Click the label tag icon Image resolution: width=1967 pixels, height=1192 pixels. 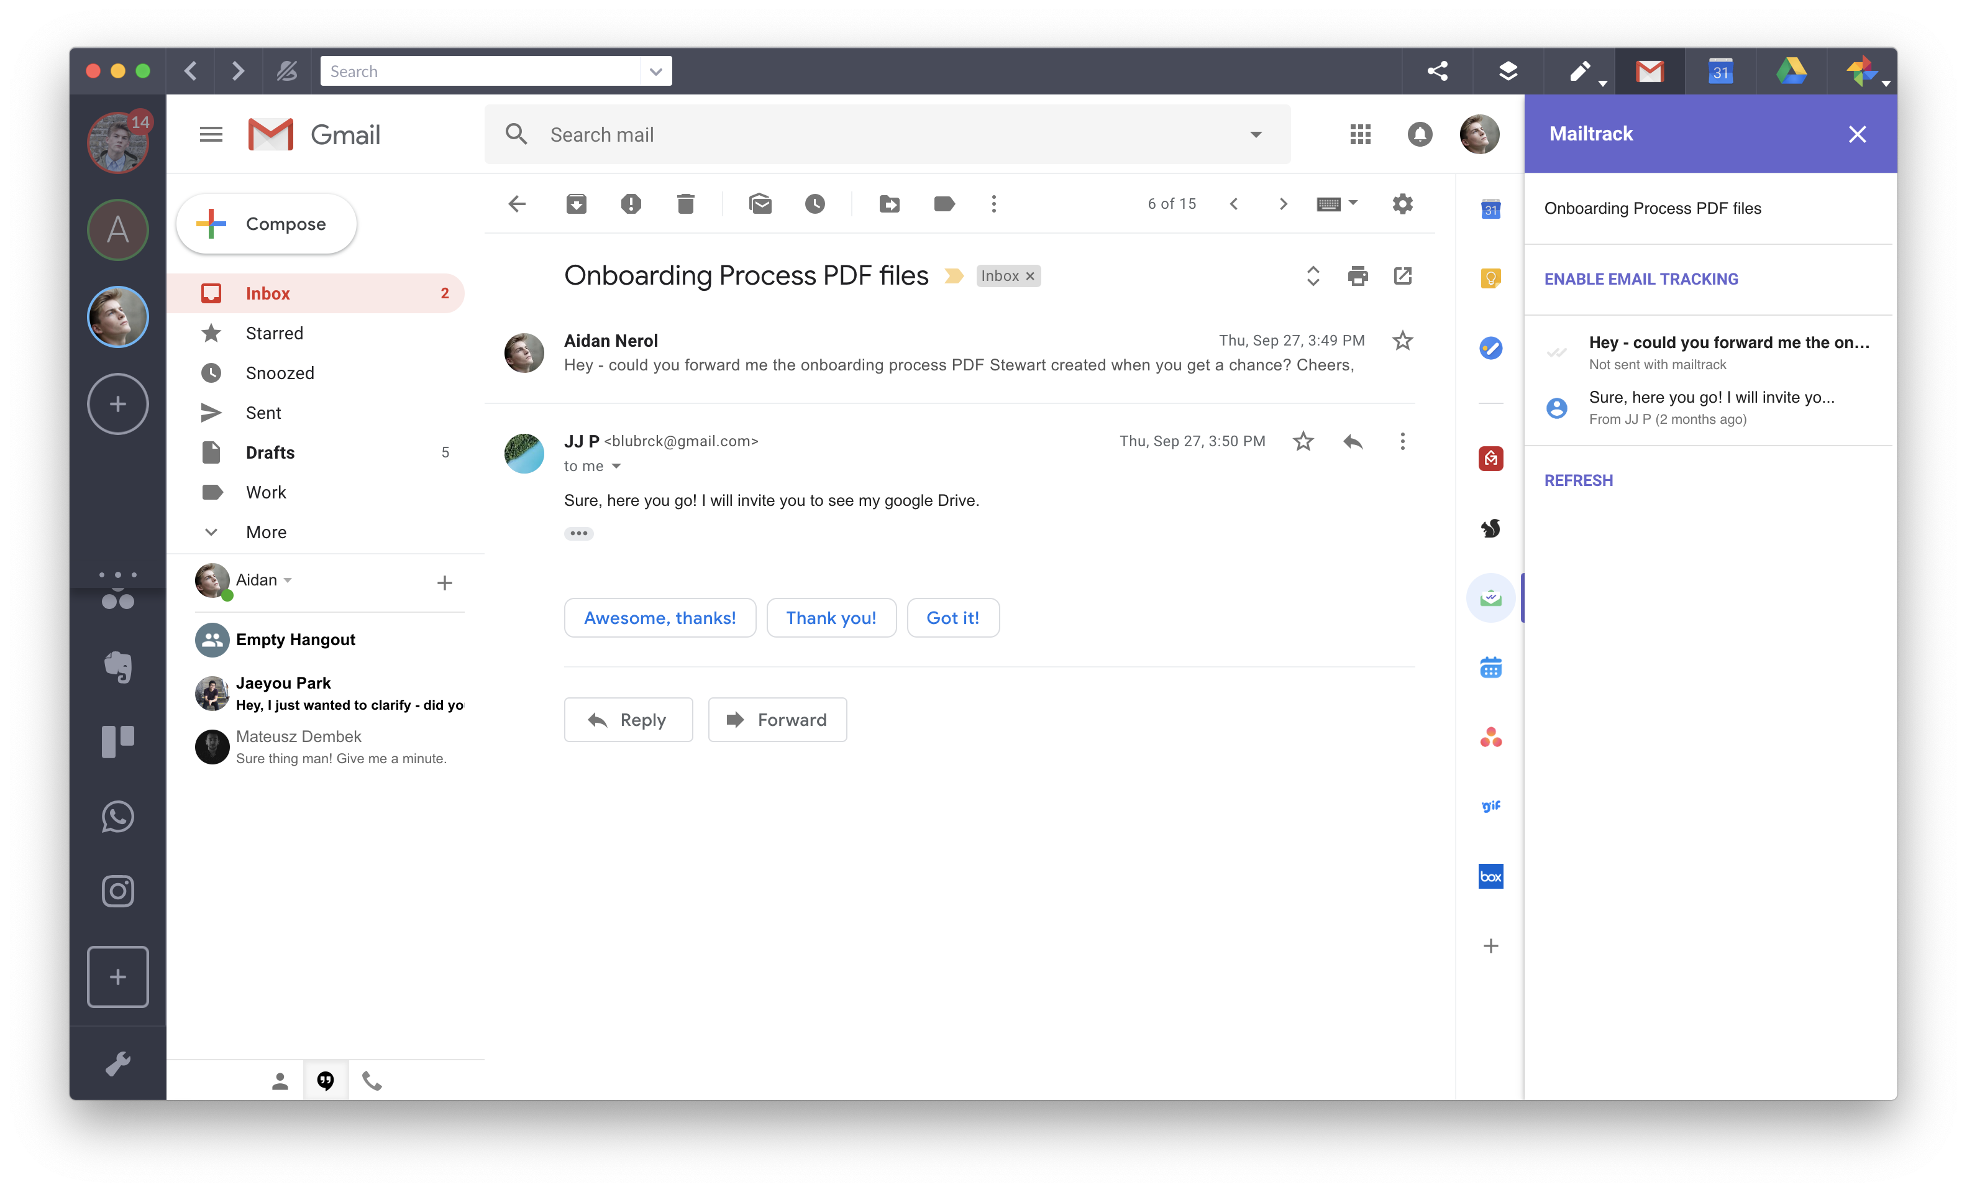pos(944,204)
